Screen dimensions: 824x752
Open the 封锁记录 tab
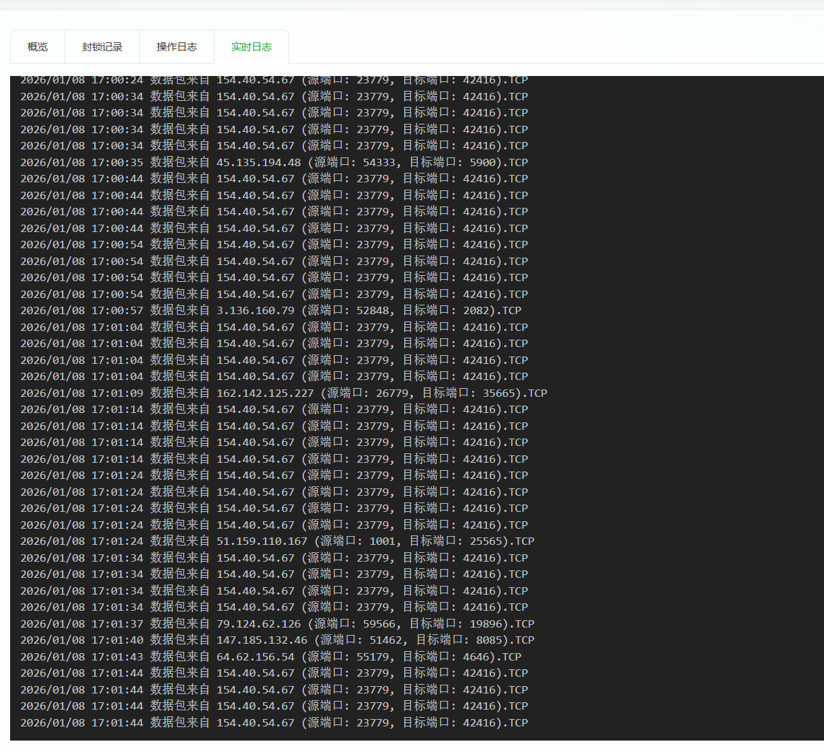click(102, 47)
